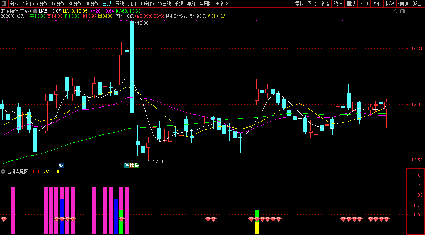Click the 量84001 volume value
The height and width of the screenshot is (235, 425).
click(x=106, y=16)
